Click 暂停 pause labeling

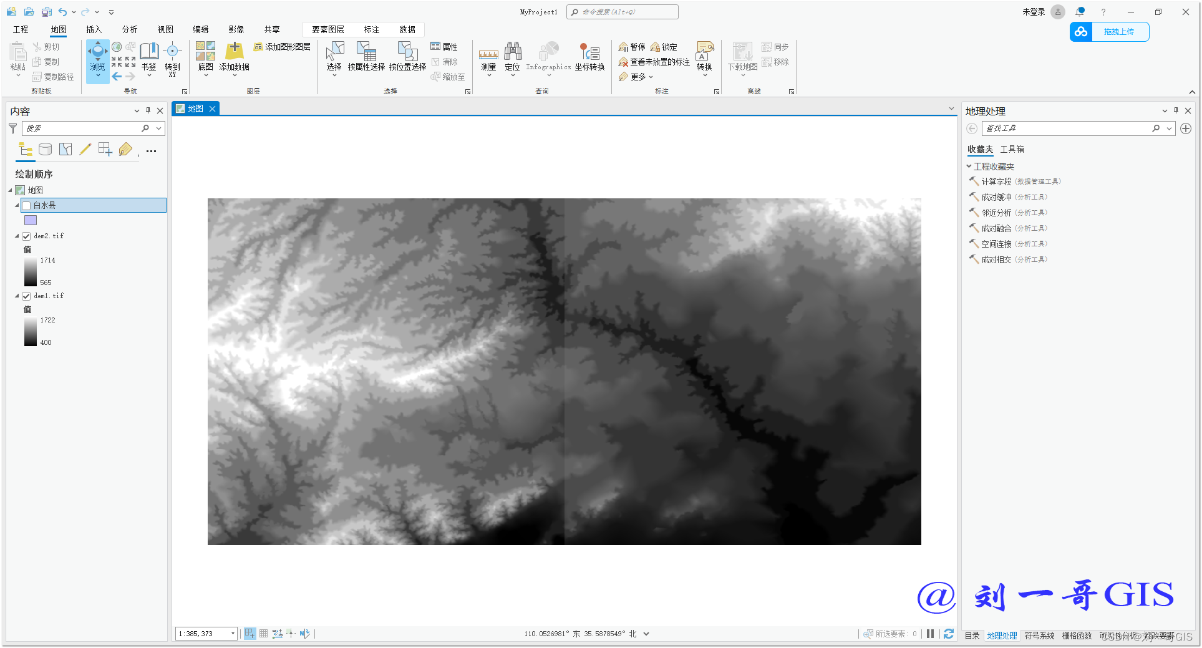[632, 47]
